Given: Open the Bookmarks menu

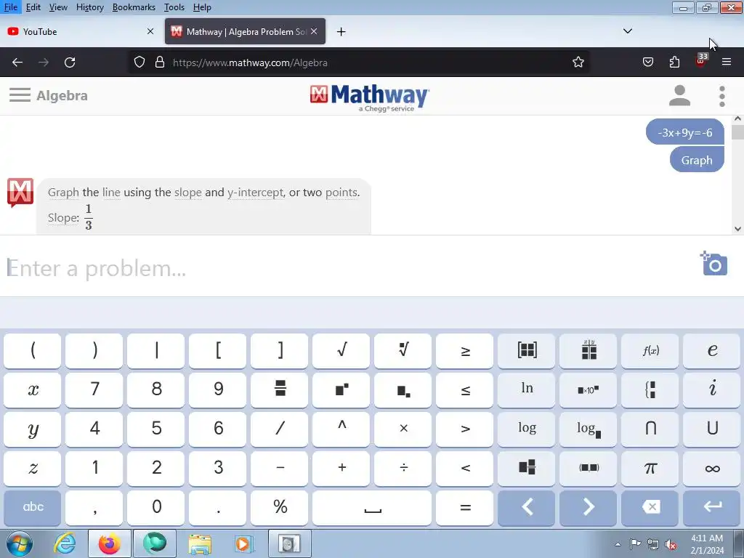Looking at the screenshot, I should (134, 7).
